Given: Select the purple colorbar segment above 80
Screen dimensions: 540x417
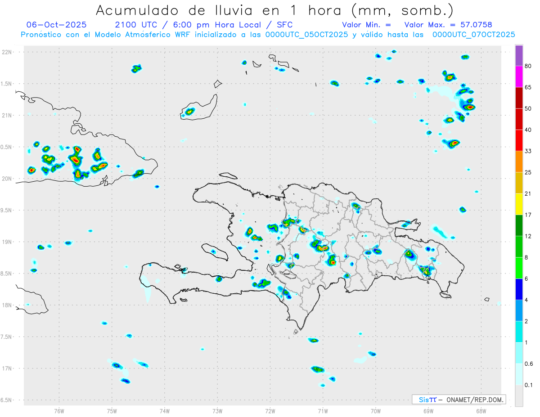Looking at the screenshot, I should (519, 56).
